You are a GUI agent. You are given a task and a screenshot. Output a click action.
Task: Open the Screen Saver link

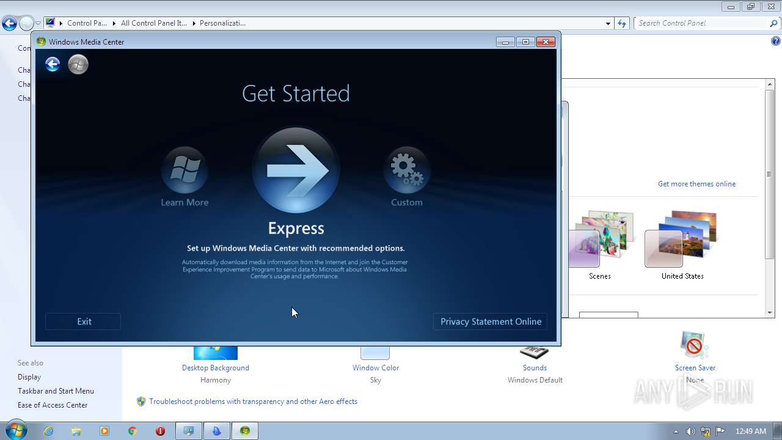coord(695,368)
